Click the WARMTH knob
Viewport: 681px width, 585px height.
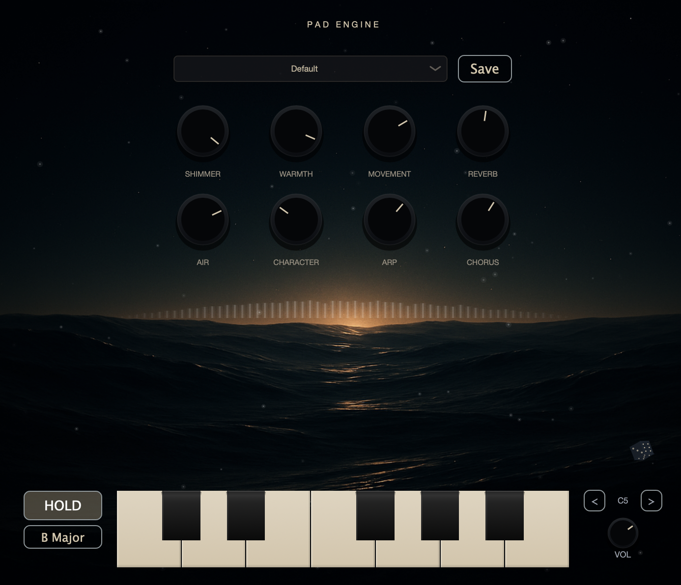point(296,132)
